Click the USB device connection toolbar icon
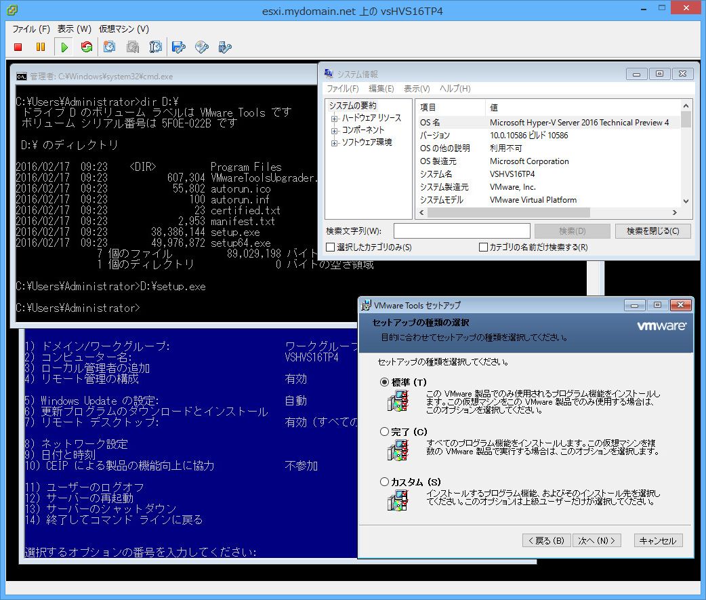706x600 pixels. pos(225,47)
